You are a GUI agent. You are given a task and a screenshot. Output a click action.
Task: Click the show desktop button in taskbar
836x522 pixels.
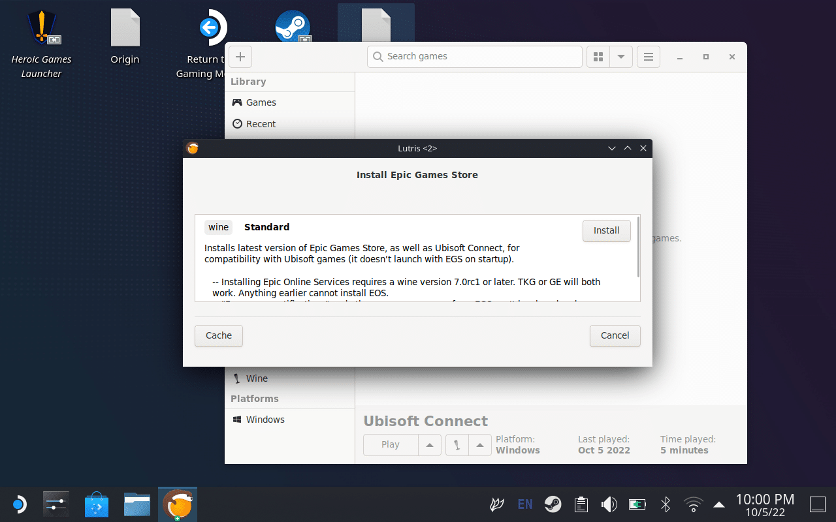pyautogui.click(x=818, y=504)
